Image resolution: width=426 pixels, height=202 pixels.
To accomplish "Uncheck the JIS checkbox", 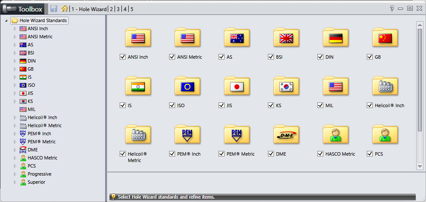I will tap(222, 105).
